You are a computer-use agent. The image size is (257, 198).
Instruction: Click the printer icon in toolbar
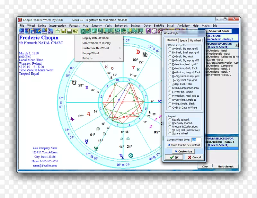tap(69, 31)
